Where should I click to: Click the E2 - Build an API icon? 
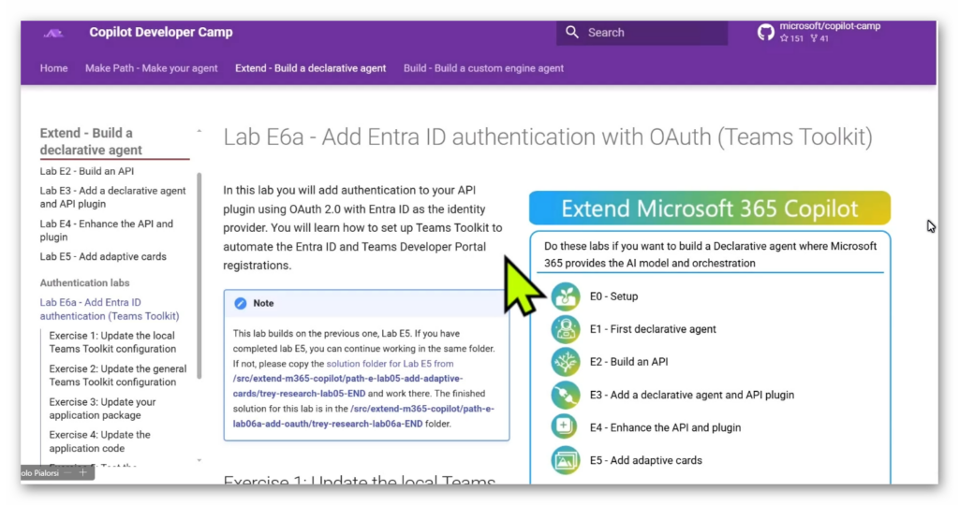point(565,362)
